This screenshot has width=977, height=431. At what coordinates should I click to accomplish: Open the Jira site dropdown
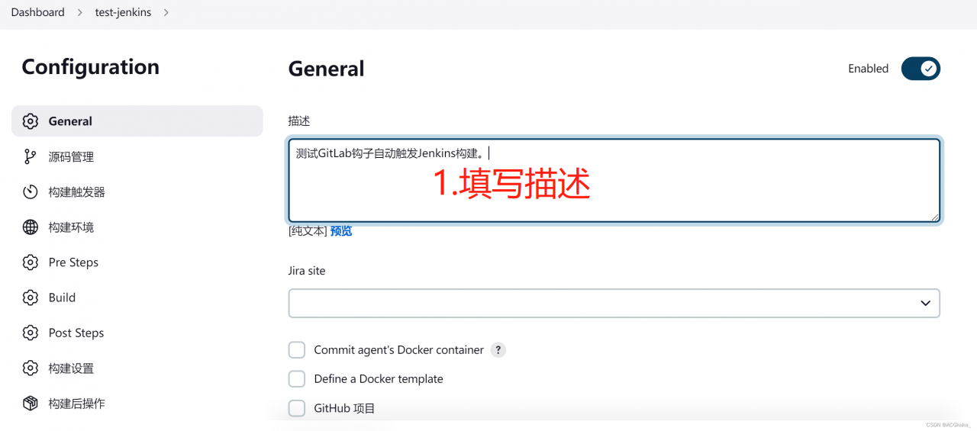614,303
